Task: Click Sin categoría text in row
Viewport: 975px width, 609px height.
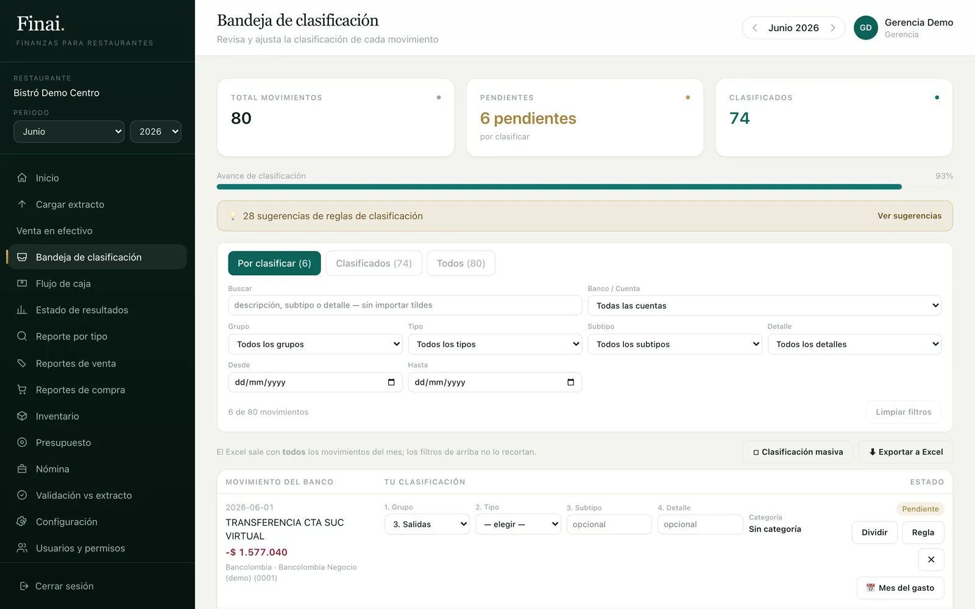Action: click(775, 529)
